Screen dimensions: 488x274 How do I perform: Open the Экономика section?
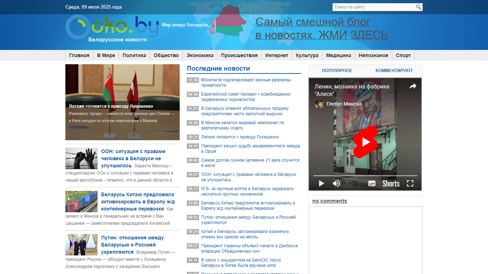pos(200,55)
